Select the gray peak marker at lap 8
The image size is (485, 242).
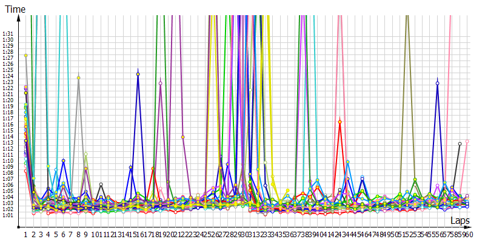[x=78, y=77]
